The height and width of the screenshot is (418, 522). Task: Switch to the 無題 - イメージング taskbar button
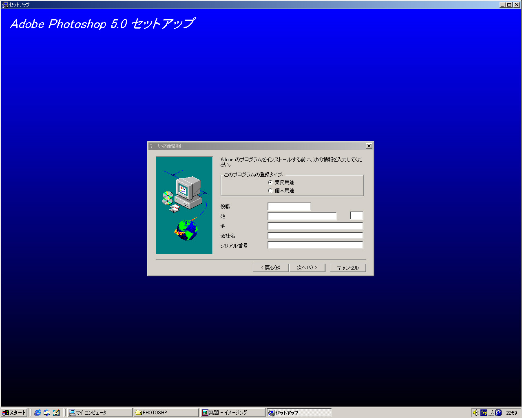click(x=233, y=413)
